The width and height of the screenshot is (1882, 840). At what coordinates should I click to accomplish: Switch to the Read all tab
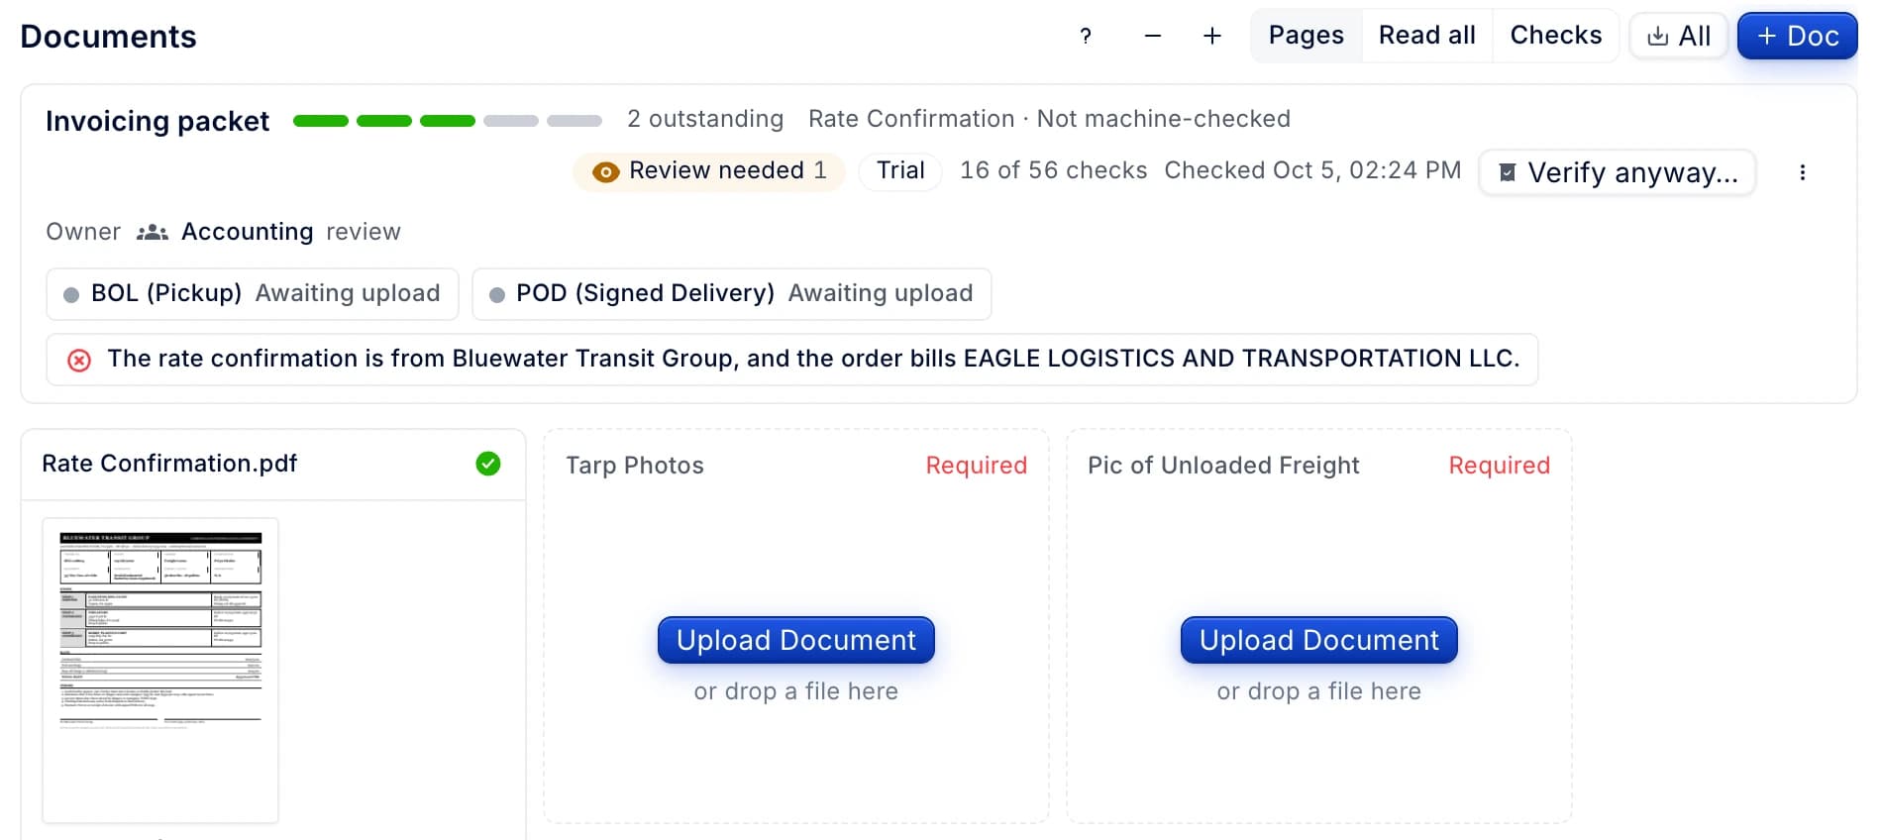1426,36
